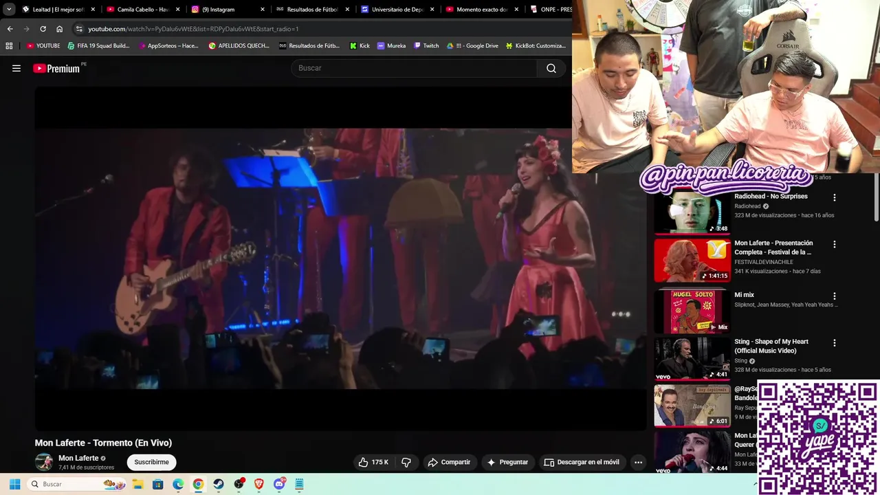Open the APELLIDOS QUECH... bookmark
Screen dimensions: 880x495
click(x=239, y=46)
